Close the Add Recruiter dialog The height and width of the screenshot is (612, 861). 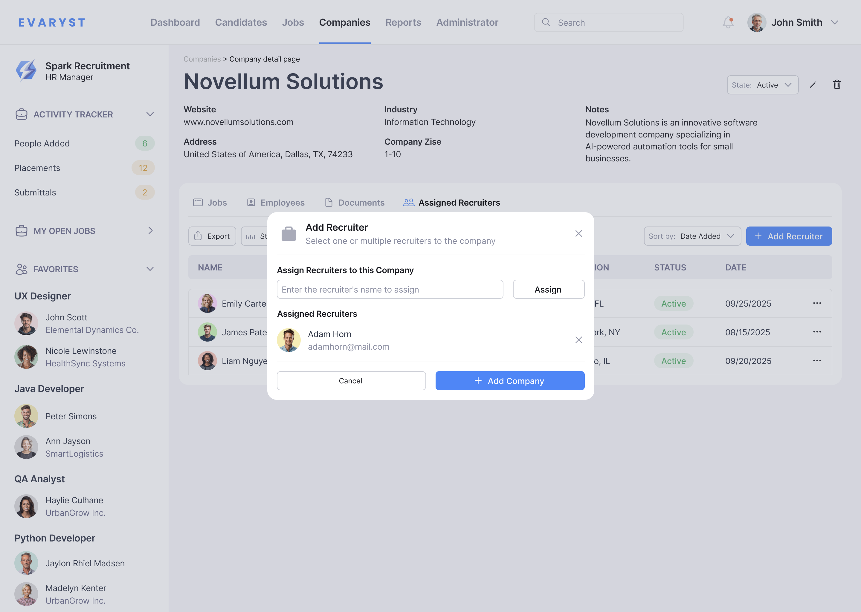pos(579,233)
